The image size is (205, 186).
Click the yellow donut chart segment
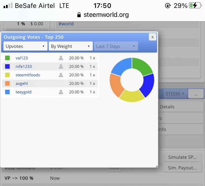pos(132,96)
